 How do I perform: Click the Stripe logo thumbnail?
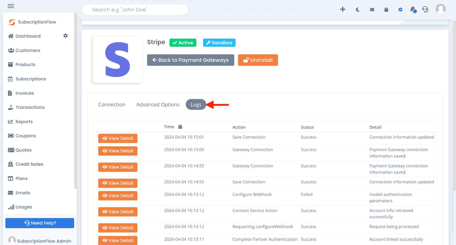point(117,60)
